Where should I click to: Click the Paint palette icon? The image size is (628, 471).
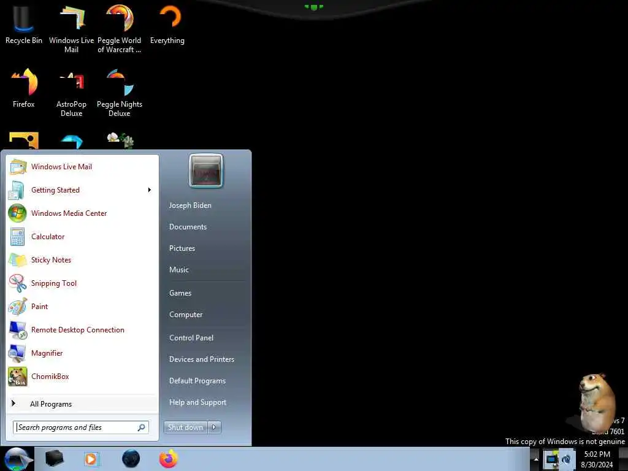pyautogui.click(x=18, y=307)
